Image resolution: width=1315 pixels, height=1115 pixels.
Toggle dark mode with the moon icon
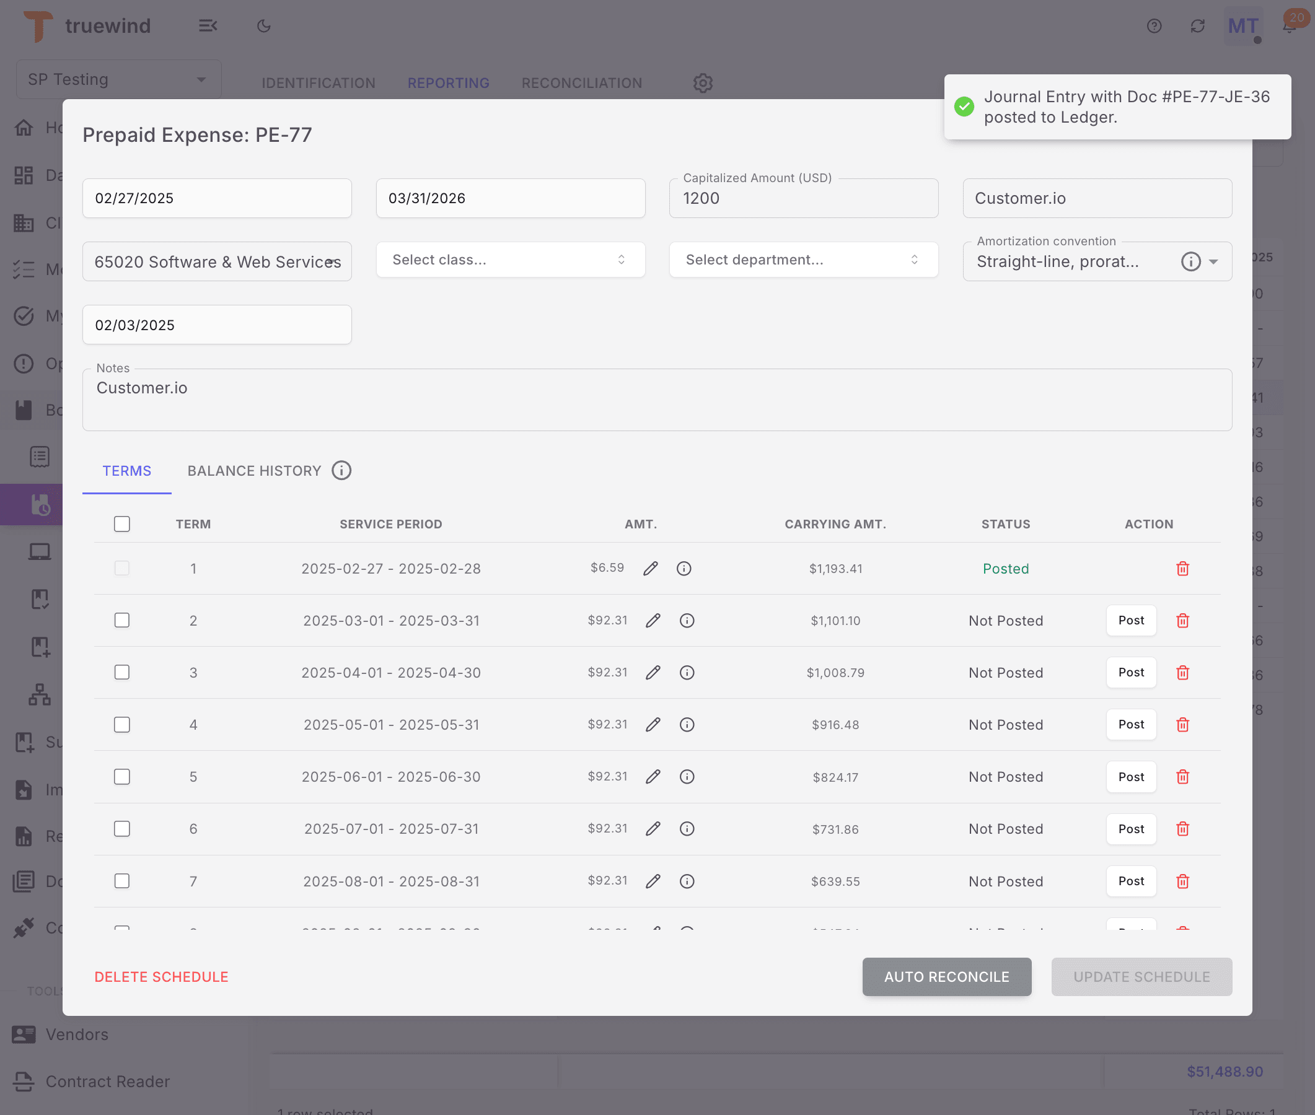click(263, 26)
